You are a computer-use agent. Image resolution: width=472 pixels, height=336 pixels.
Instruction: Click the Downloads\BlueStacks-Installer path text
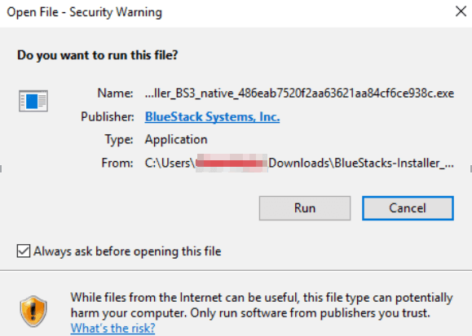pyautogui.click(x=360, y=164)
